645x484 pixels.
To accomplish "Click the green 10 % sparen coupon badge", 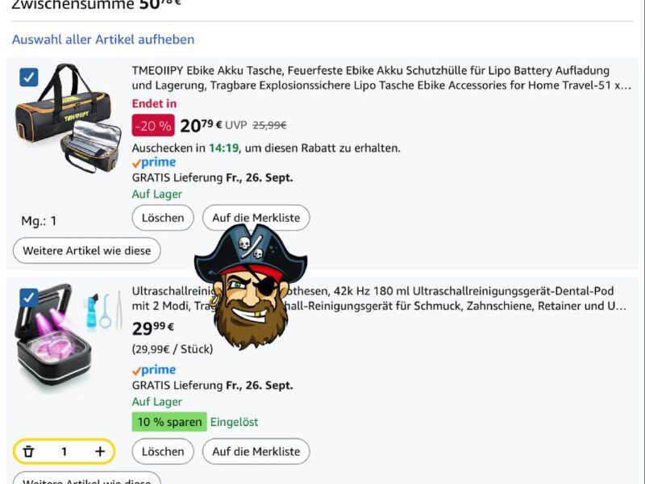I will point(169,422).
